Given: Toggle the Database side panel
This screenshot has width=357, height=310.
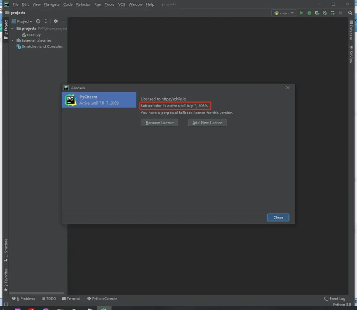Looking at the screenshot, I should [351, 32].
